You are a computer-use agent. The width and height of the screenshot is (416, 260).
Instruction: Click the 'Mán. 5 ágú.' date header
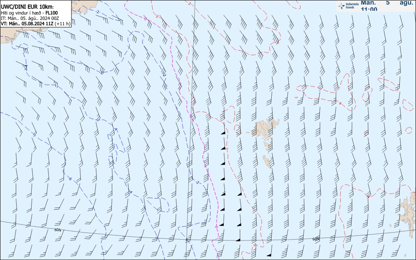coord(387,2)
